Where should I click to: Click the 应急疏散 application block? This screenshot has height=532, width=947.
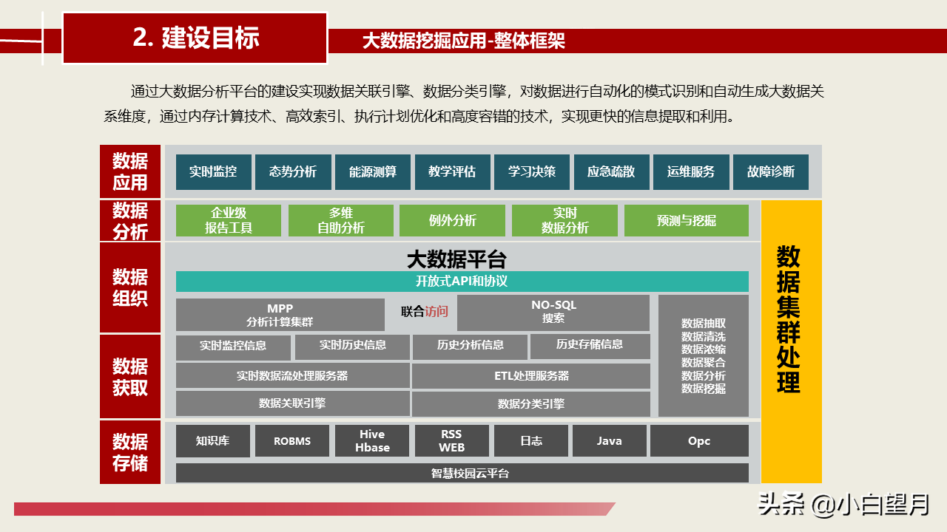(x=610, y=171)
